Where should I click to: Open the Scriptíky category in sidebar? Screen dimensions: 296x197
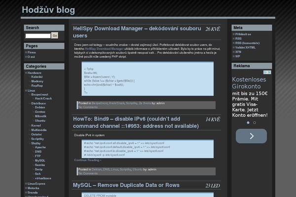point(37,139)
